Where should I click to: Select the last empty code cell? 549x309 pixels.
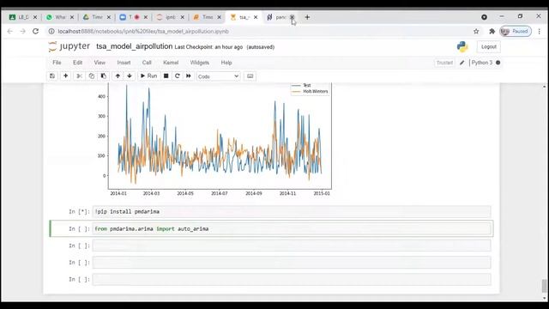pos(292,279)
